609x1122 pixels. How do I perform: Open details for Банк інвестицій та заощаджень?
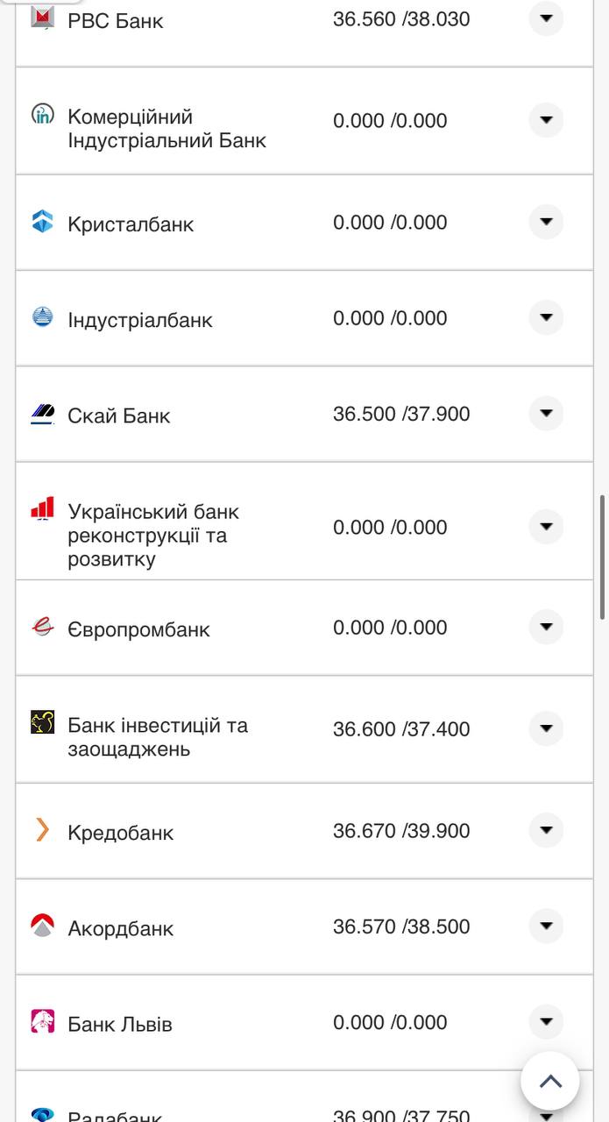(546, 728)
